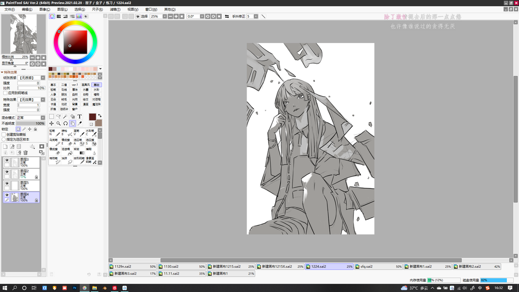Viewport: 519px width, 292px height.
Task: Flip the canvas view horizontally
Action: 227,16
